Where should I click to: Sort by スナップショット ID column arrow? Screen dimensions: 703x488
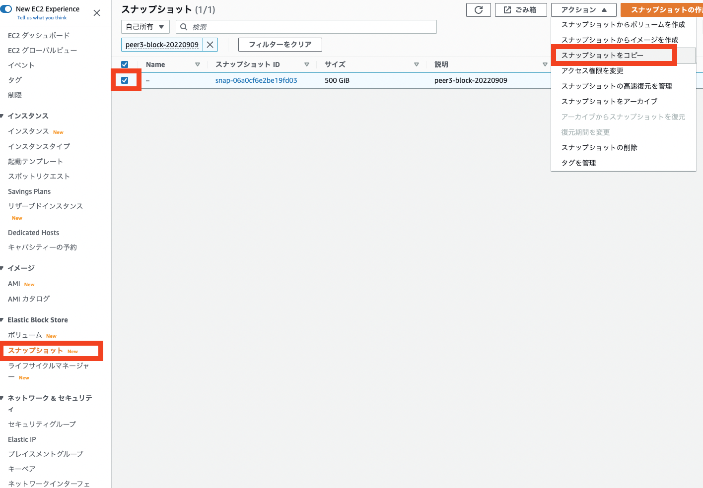click(307, 64)
